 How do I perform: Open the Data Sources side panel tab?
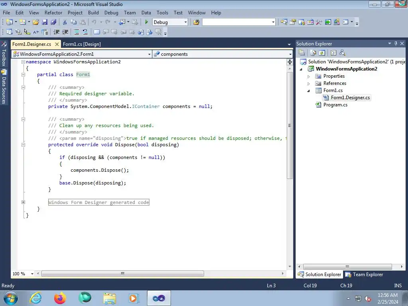click(4, 87)
